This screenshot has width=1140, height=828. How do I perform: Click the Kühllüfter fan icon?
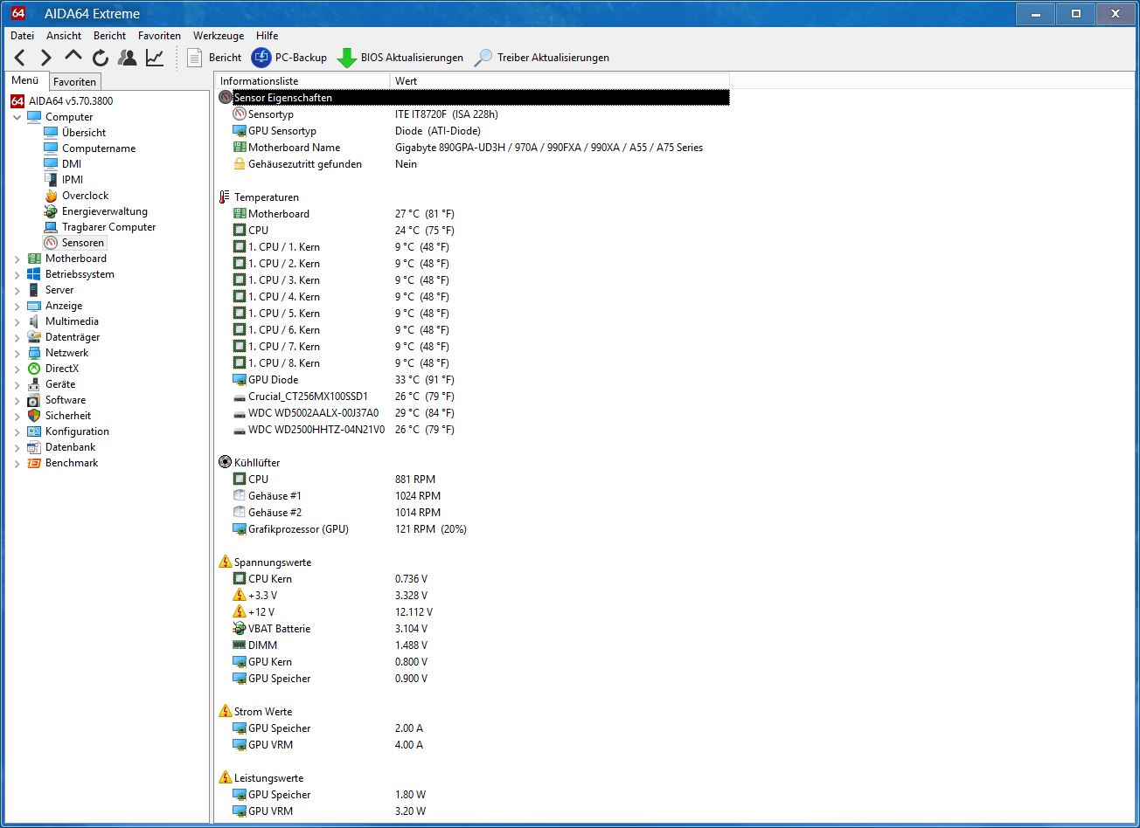click(225, 463)
